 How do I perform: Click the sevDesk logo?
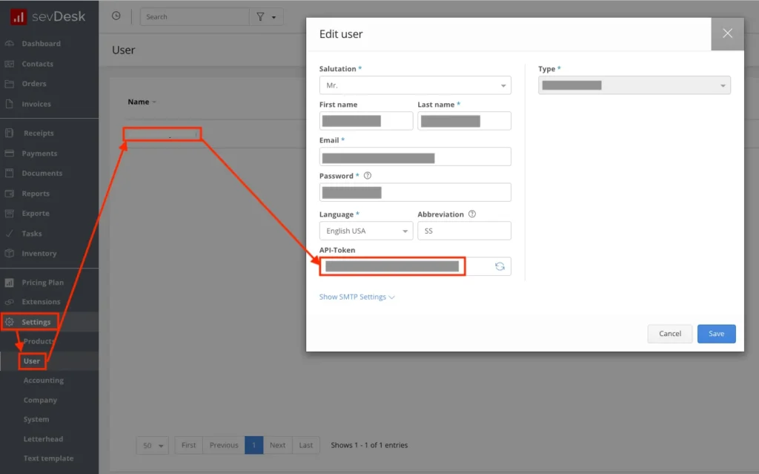tap(49, 16)
